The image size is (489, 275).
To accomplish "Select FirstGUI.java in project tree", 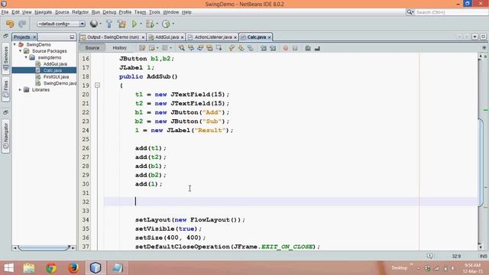I will coord(56,76).
